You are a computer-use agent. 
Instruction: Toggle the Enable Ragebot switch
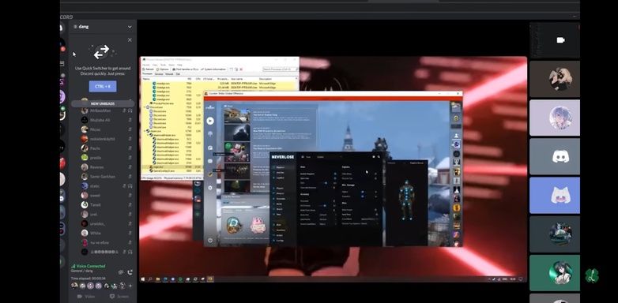(x=335, y=174)
